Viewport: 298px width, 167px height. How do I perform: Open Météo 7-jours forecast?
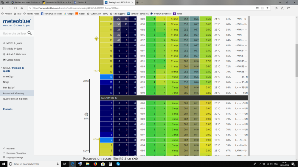tap(14, 43)
